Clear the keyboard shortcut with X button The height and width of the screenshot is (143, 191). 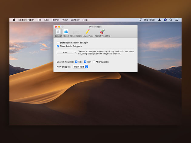pos(75,53)
